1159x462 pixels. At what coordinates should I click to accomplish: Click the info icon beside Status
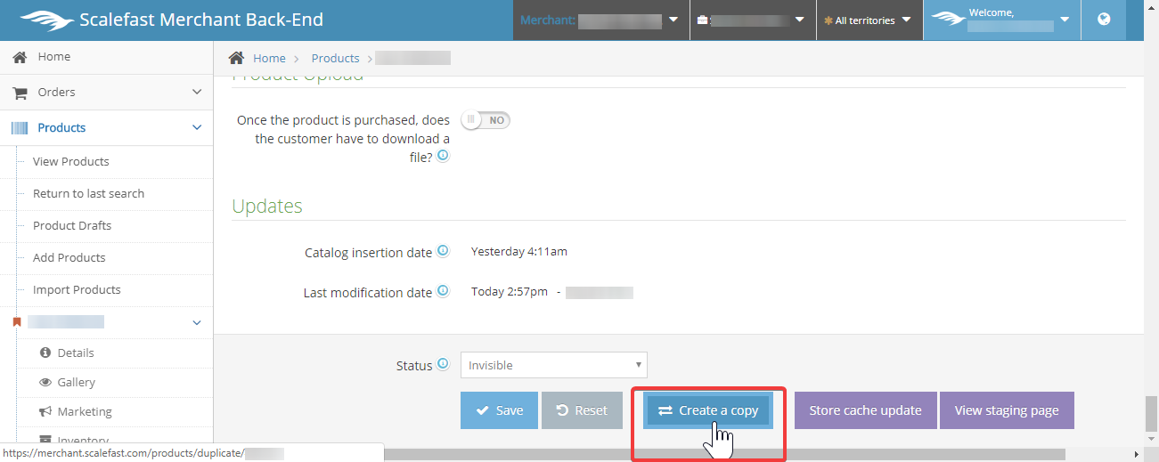[x=444, y=364]
